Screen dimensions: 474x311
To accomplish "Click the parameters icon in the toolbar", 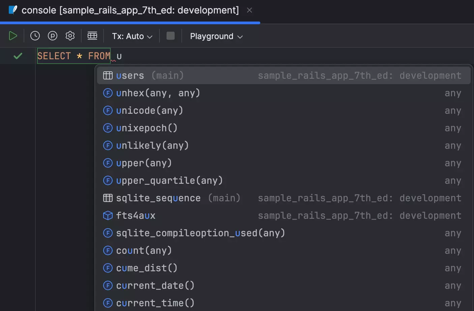I will [53, 36].
